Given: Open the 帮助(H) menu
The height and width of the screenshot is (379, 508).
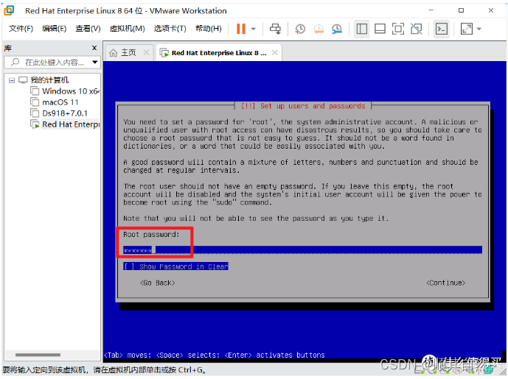Looking at the screenshot, I should pos(209,29).
